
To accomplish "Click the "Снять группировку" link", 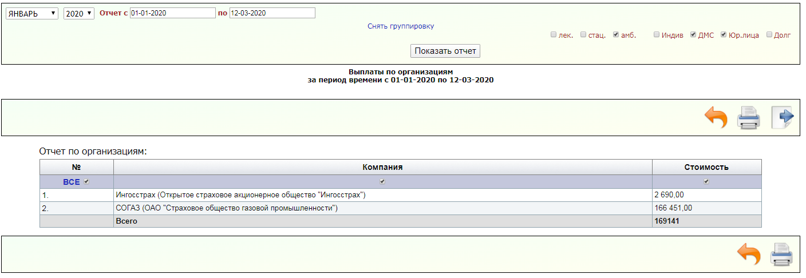I will coord(401,26).
